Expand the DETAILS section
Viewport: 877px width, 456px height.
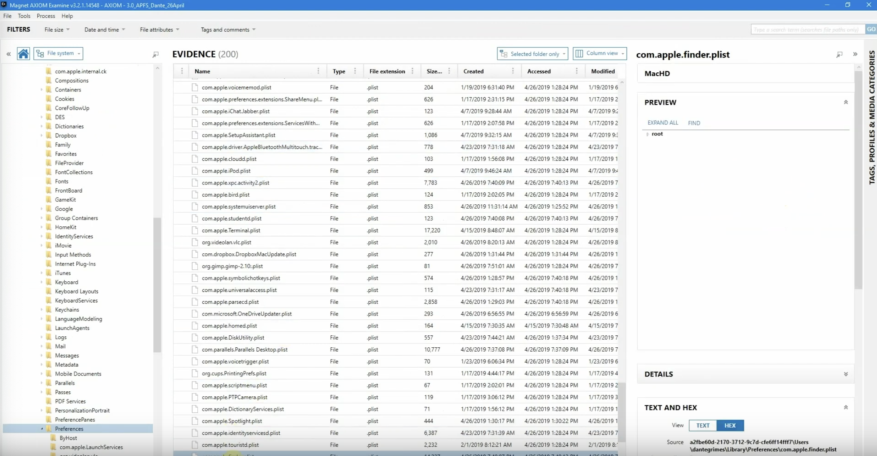pyautogui.click(x=846, y=374)
